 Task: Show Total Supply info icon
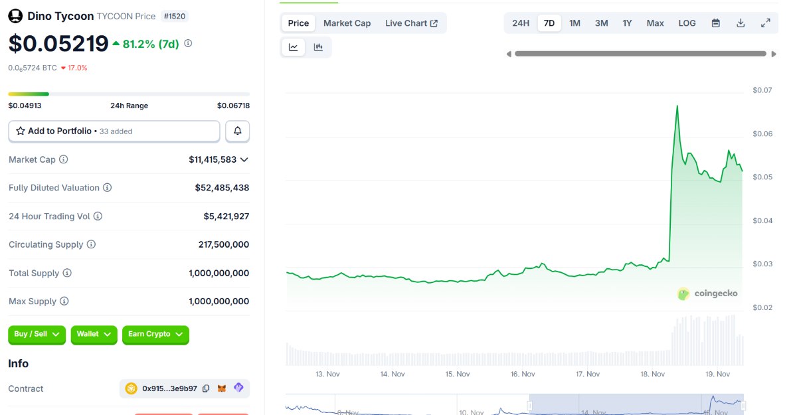tap(67, 273)
